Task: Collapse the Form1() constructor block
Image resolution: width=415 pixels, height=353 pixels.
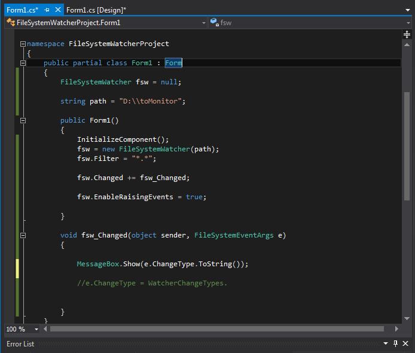Action: [x=23, y=120]
